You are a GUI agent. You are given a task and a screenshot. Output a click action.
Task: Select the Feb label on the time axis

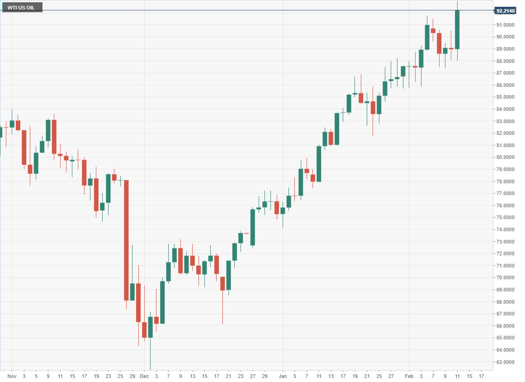(409, 376)
